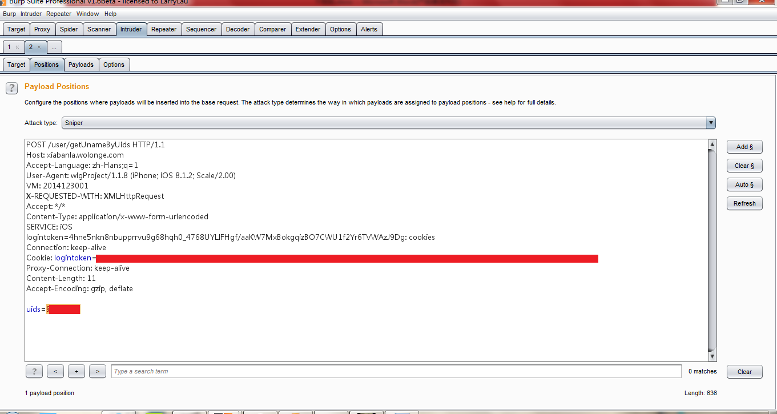
Task: Click the search help question-mark button
Action: [34, 371]
